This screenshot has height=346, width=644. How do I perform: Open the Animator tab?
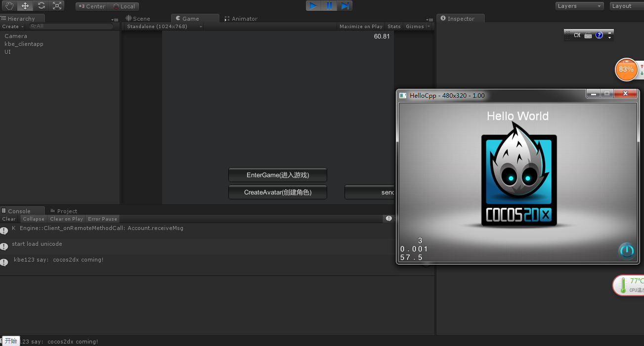241,19
